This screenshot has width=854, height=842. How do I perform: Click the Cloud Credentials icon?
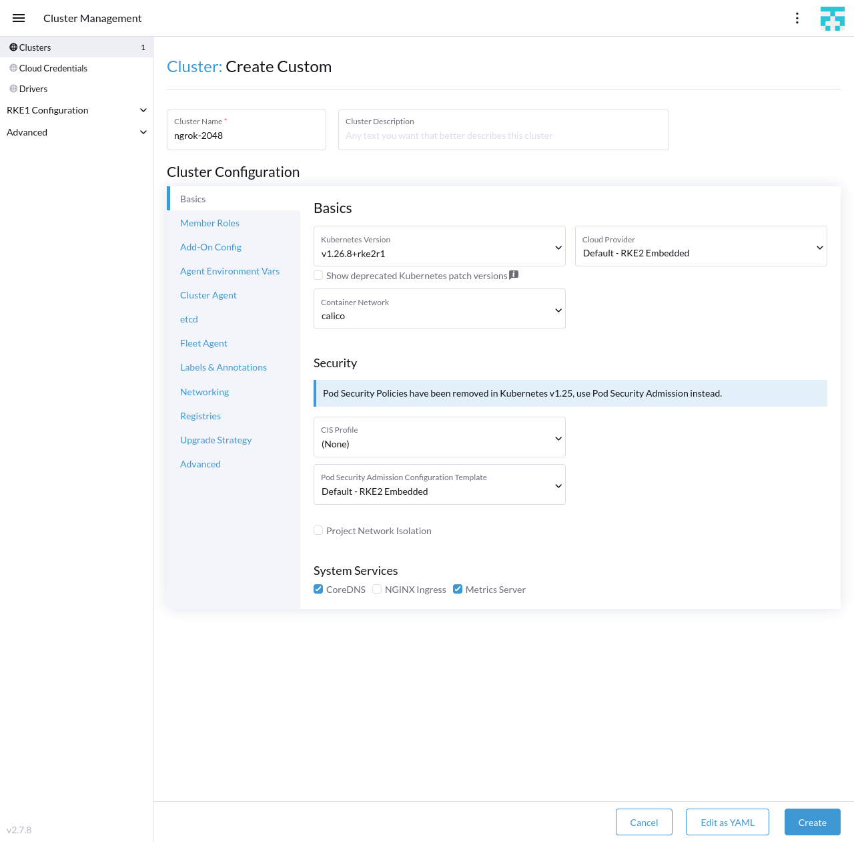(12, 67)
